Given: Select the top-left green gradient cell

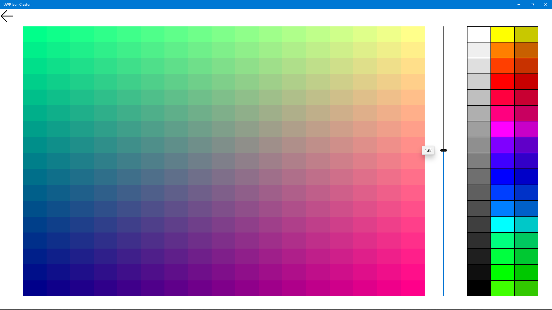Looking at the screenshot, I should click(35, 34).
